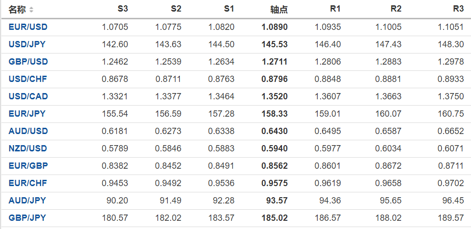Screen dimensions: 471x229
Task: Click the 轴点 pivot column header
Action: 279,10
